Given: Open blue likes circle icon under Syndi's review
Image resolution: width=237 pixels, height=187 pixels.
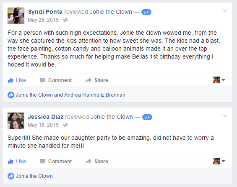Looking at the screenshot, I should [x=11, y=95].
